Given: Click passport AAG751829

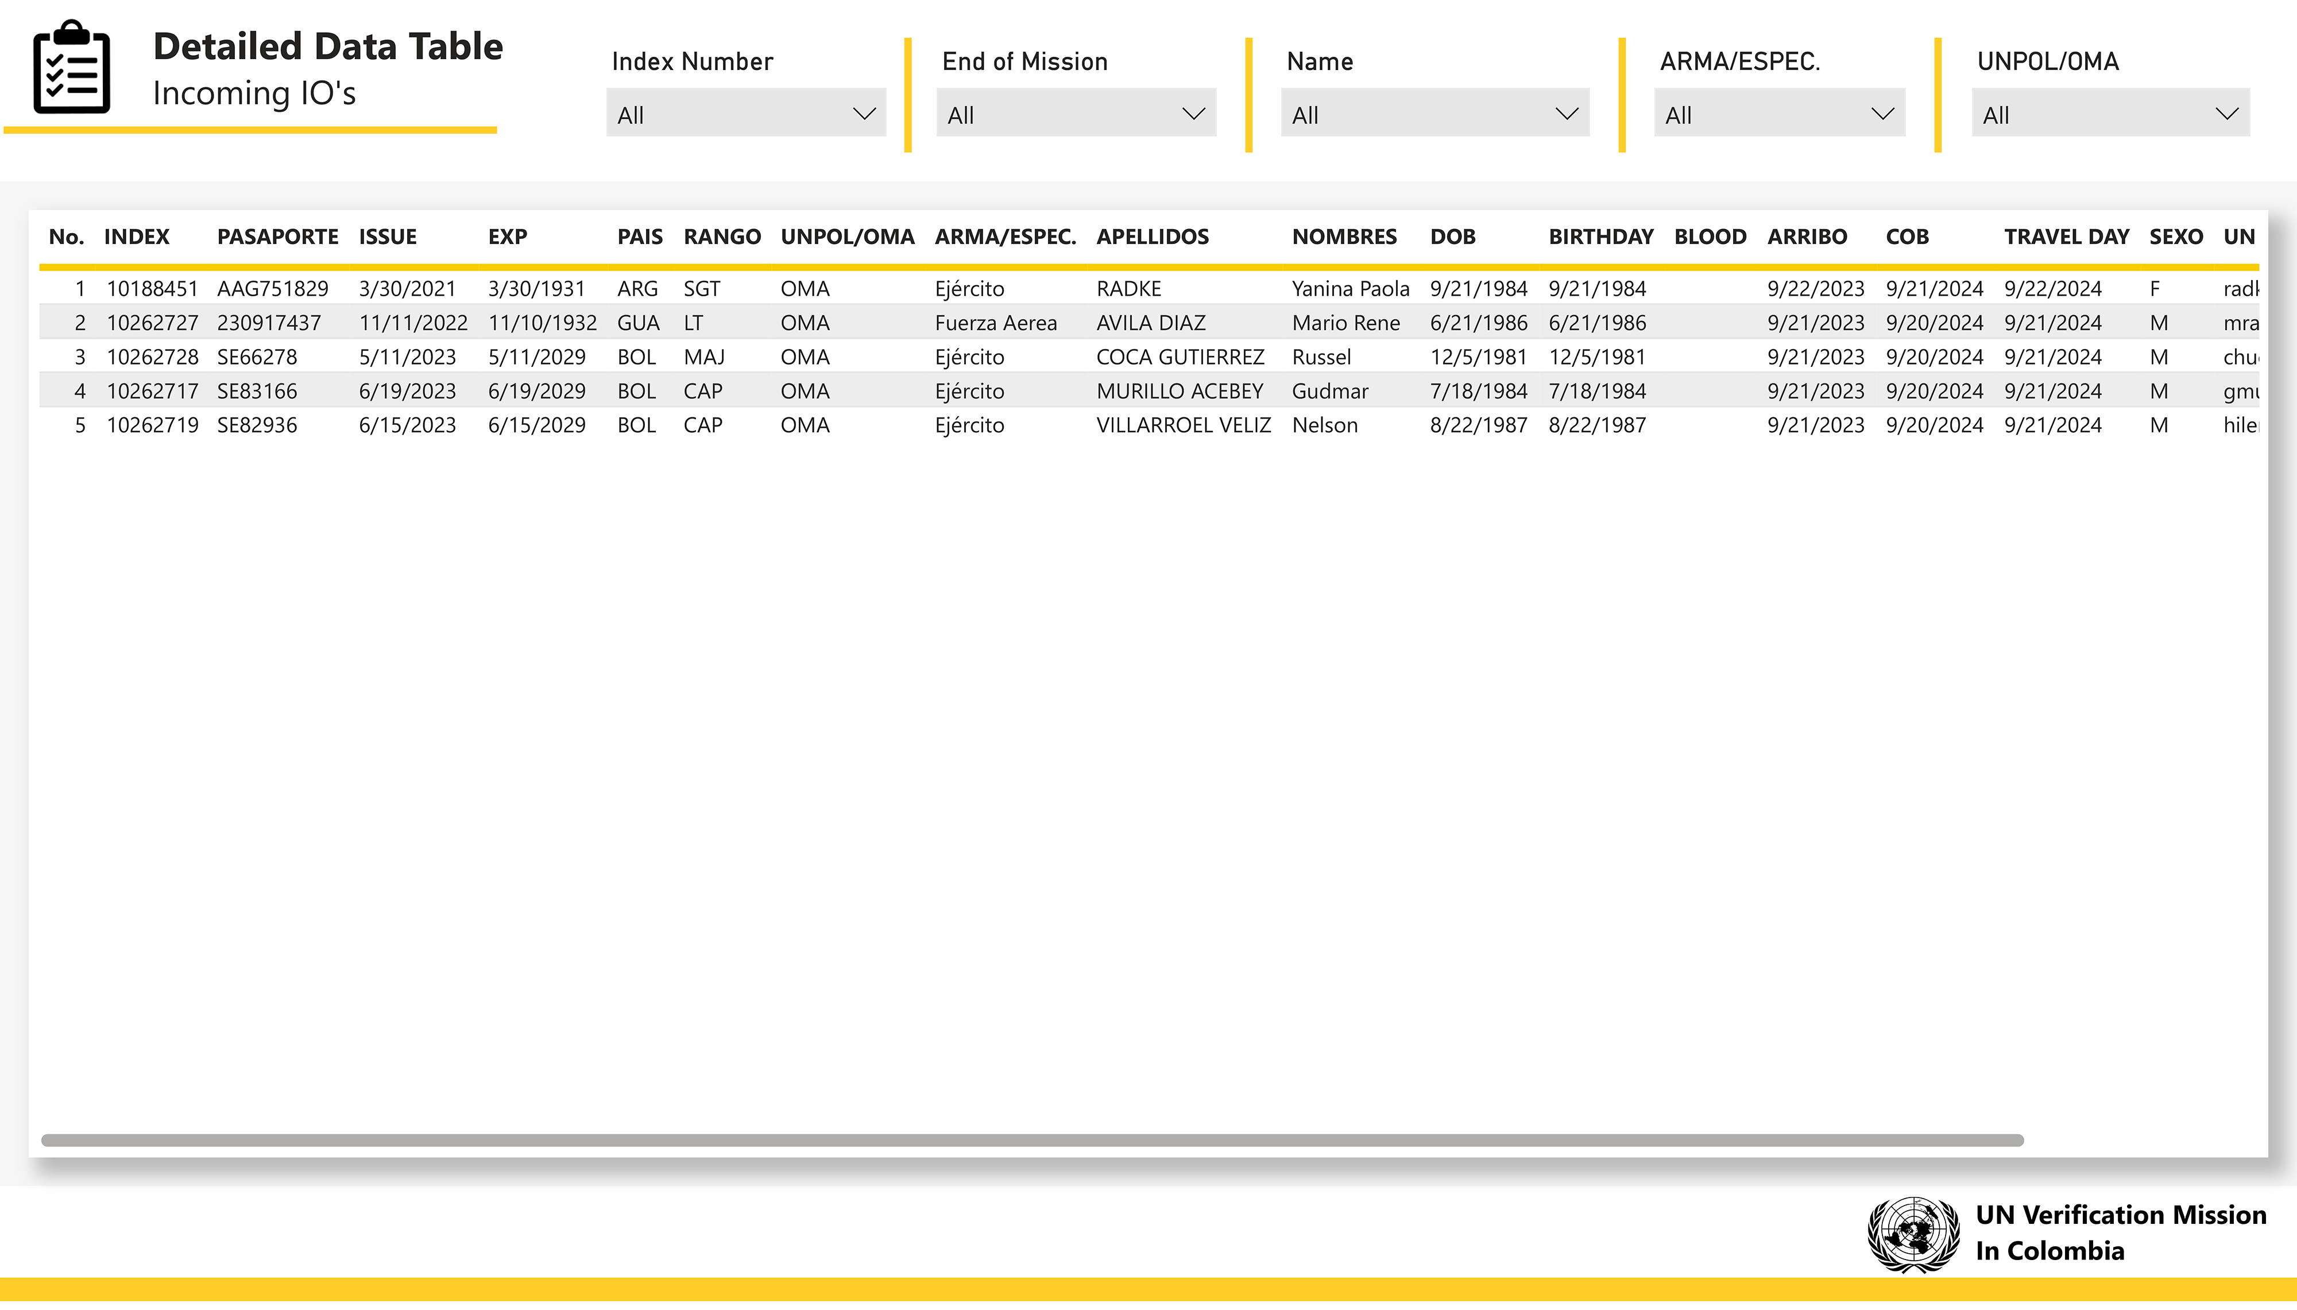Looking at the screenshot, I should click(x=273, y=289).
